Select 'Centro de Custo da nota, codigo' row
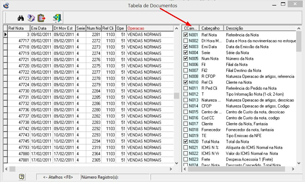The width and height of the screenshot is (305, 182). click(239, 118)
